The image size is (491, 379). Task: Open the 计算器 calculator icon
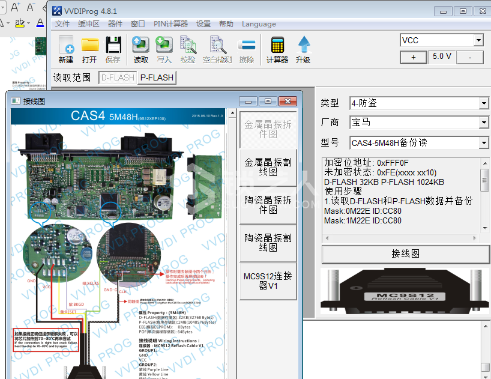coord(277,49)
